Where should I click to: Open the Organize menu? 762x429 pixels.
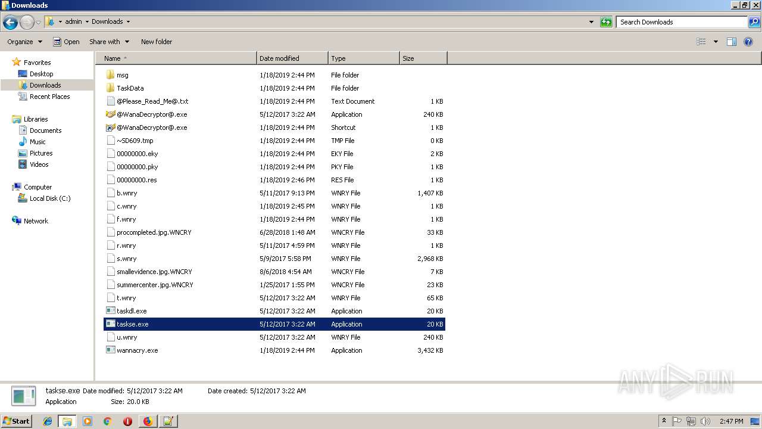[x=24, y=42]
